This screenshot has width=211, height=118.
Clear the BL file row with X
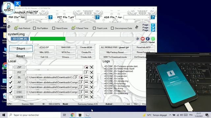(x=92, y=77)
